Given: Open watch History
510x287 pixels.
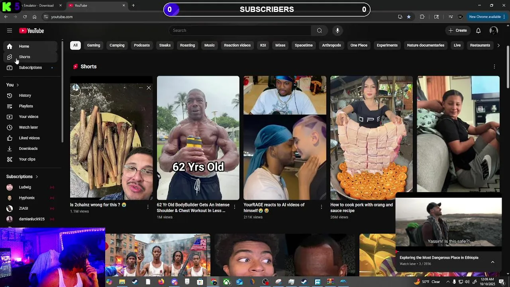Looking at the screenshot, I should point(30,96).
